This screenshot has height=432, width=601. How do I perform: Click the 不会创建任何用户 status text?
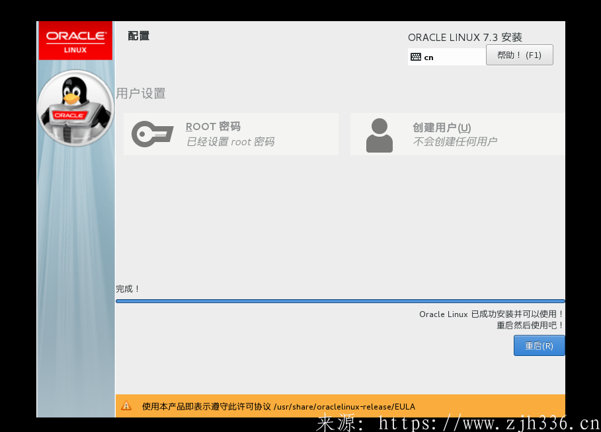(455, 141)
